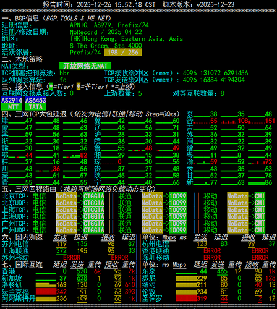The width and height of the screenshot is (277, 309).
Task: Click the 新加坡 send speed 628
Action: click(82, 278)
